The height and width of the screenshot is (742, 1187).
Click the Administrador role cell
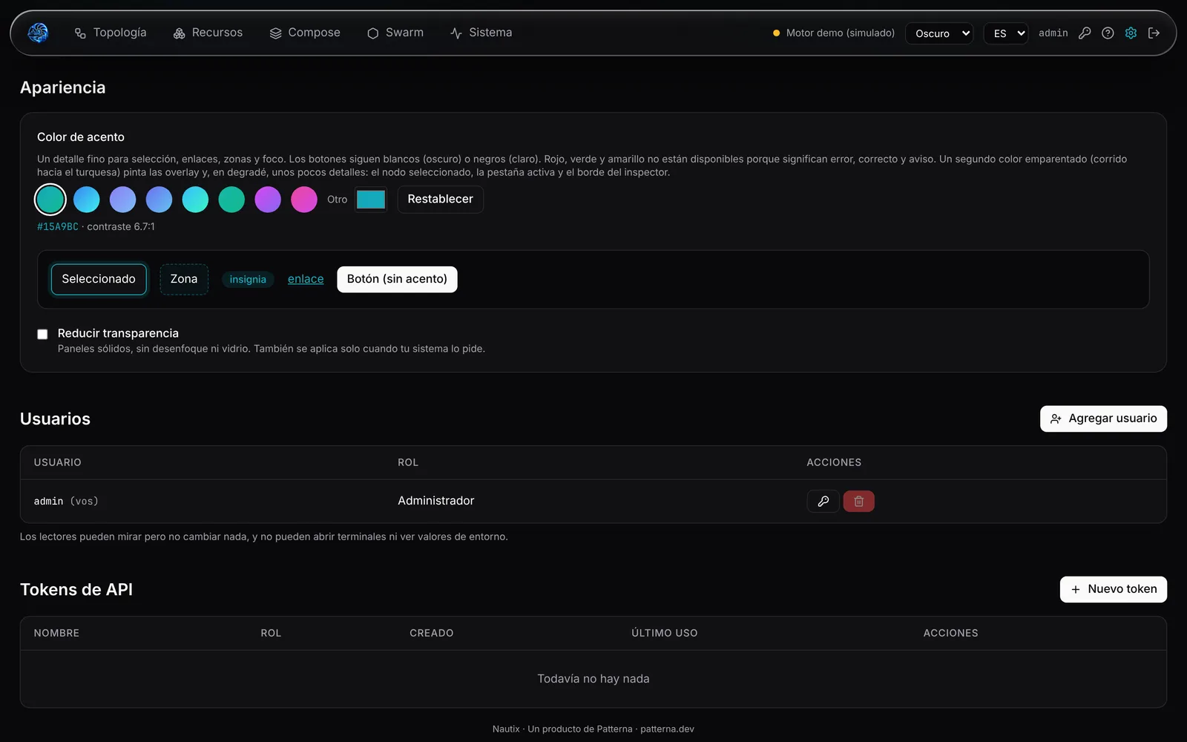pos(436,502)
